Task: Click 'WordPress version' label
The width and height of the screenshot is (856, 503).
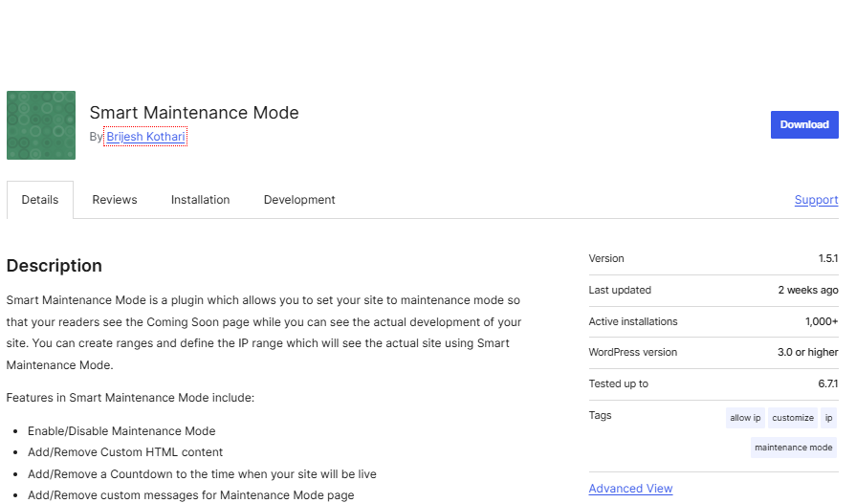Action: [x=633, y=353]
